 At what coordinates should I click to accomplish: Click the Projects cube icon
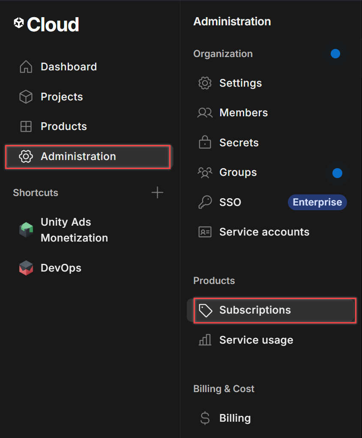click(26, 97)
